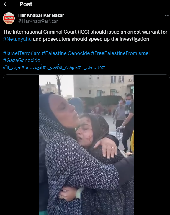Open the #IsraelTerrorism hashtag
Viewport: 170px width, 215px height.
(22, 53)
